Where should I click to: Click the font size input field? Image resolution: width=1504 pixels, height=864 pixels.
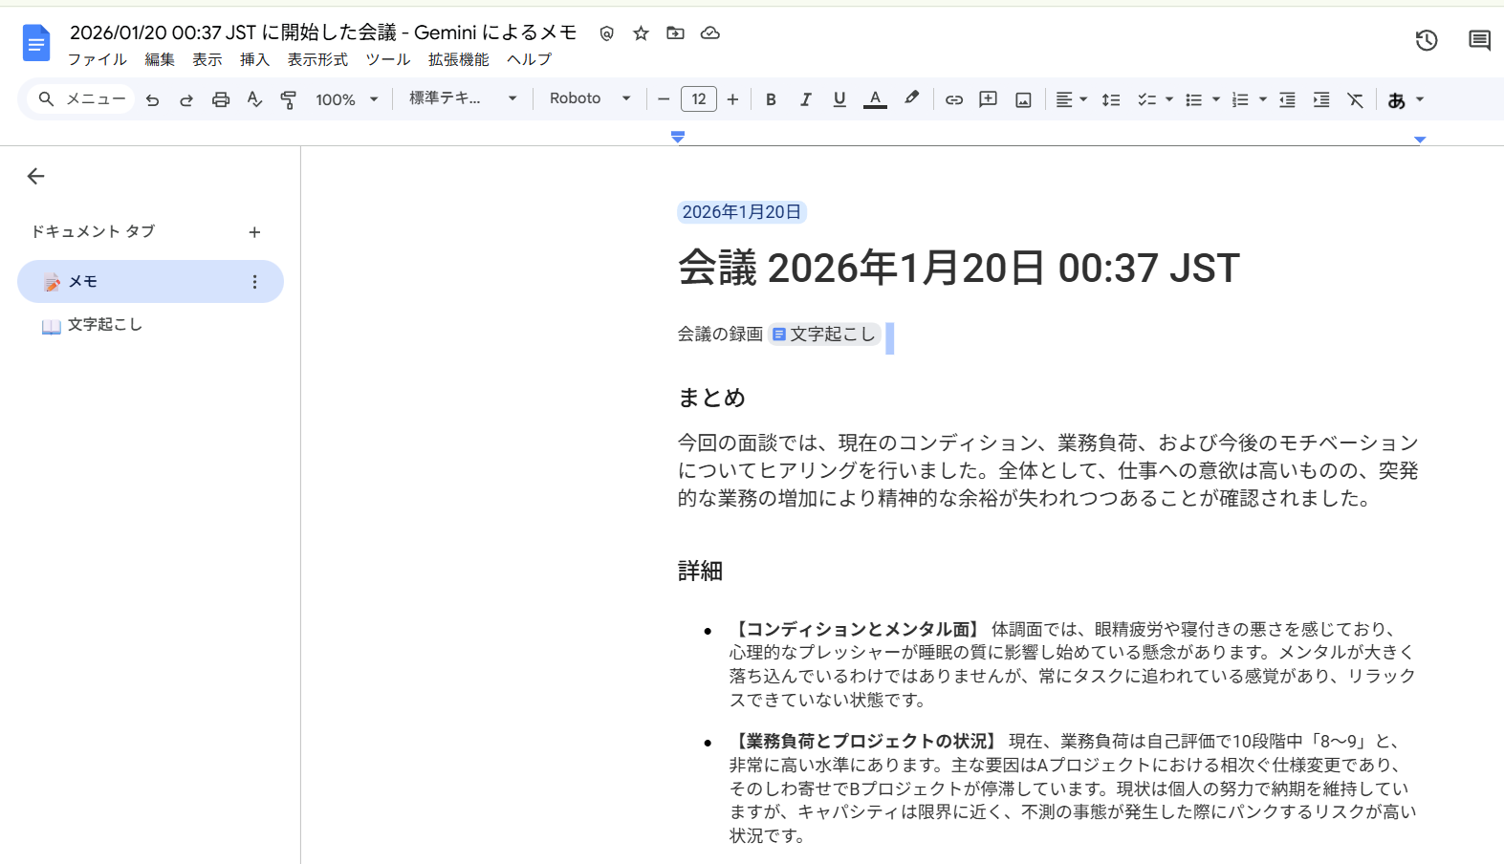(x=699, y=99)
